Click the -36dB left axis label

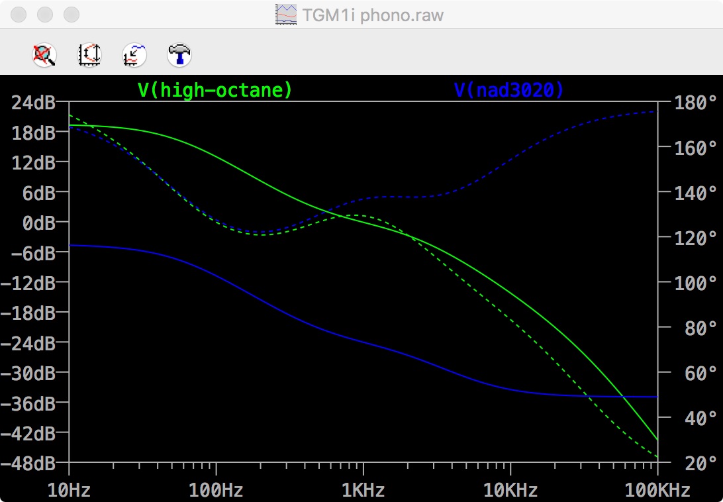tap(28, 403)
